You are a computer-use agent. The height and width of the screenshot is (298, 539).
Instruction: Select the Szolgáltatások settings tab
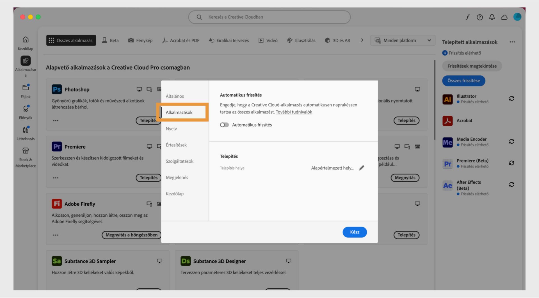click(179, 161)
